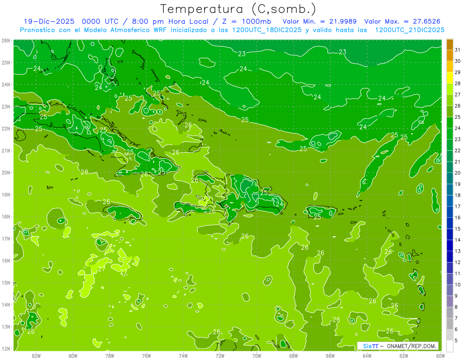This screenshot has width=468, height=361.
Task: Click the 17N latitude axis label
Action: [6, 239]
